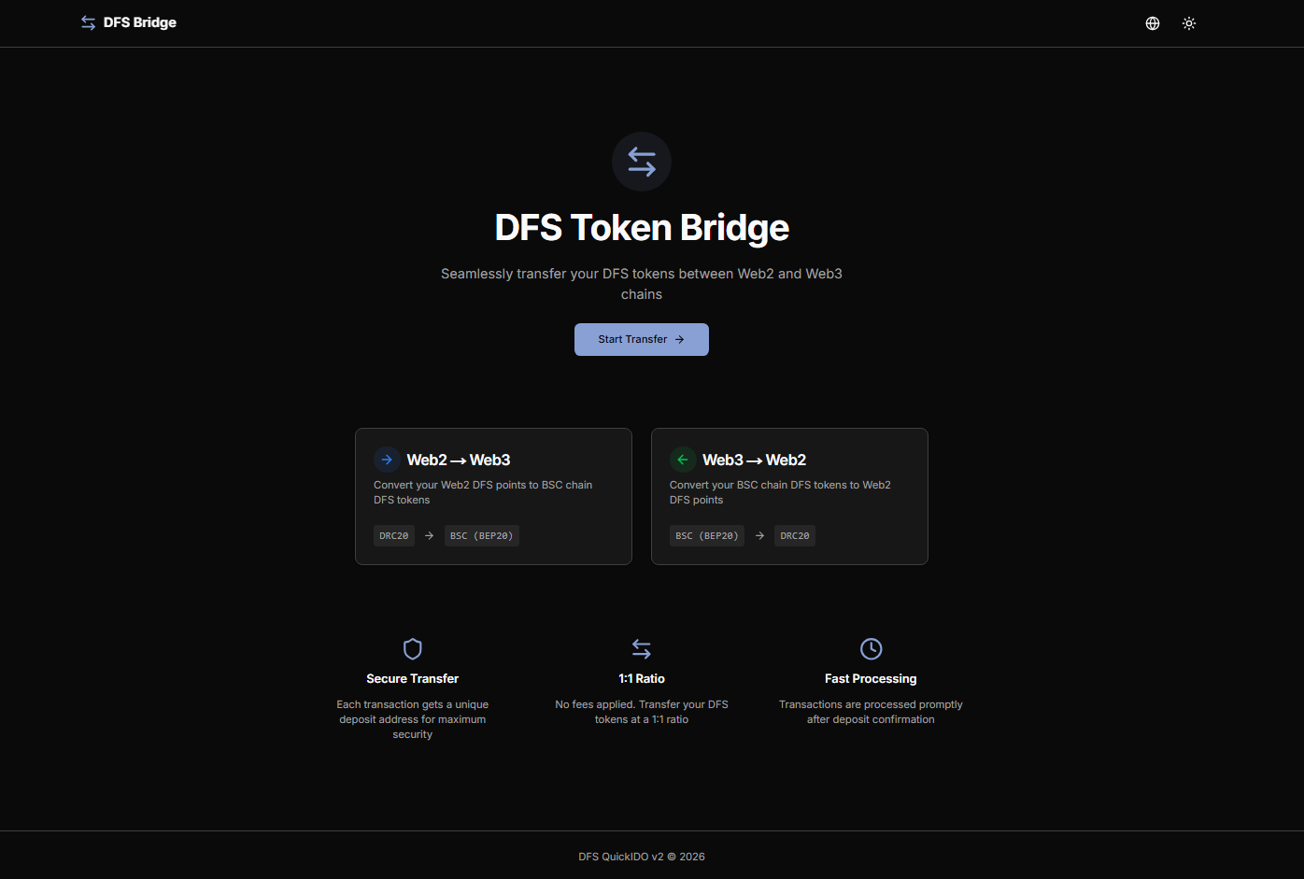Click the No fees applied description text
Image resolution: width=1304 pixels, height=879 pixels.
click(642, 712)
